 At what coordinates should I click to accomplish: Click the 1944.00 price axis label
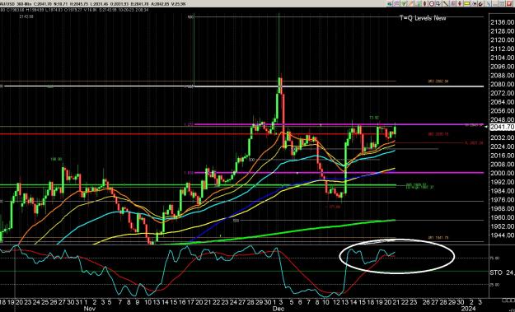[x=502, y=235]
